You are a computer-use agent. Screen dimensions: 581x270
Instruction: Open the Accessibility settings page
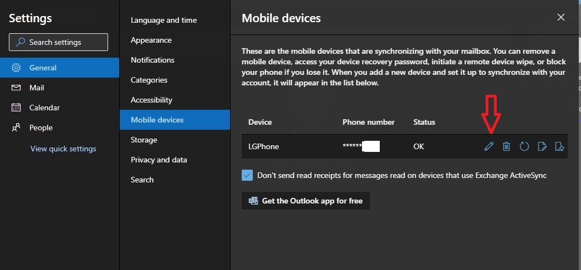[175, 100]
